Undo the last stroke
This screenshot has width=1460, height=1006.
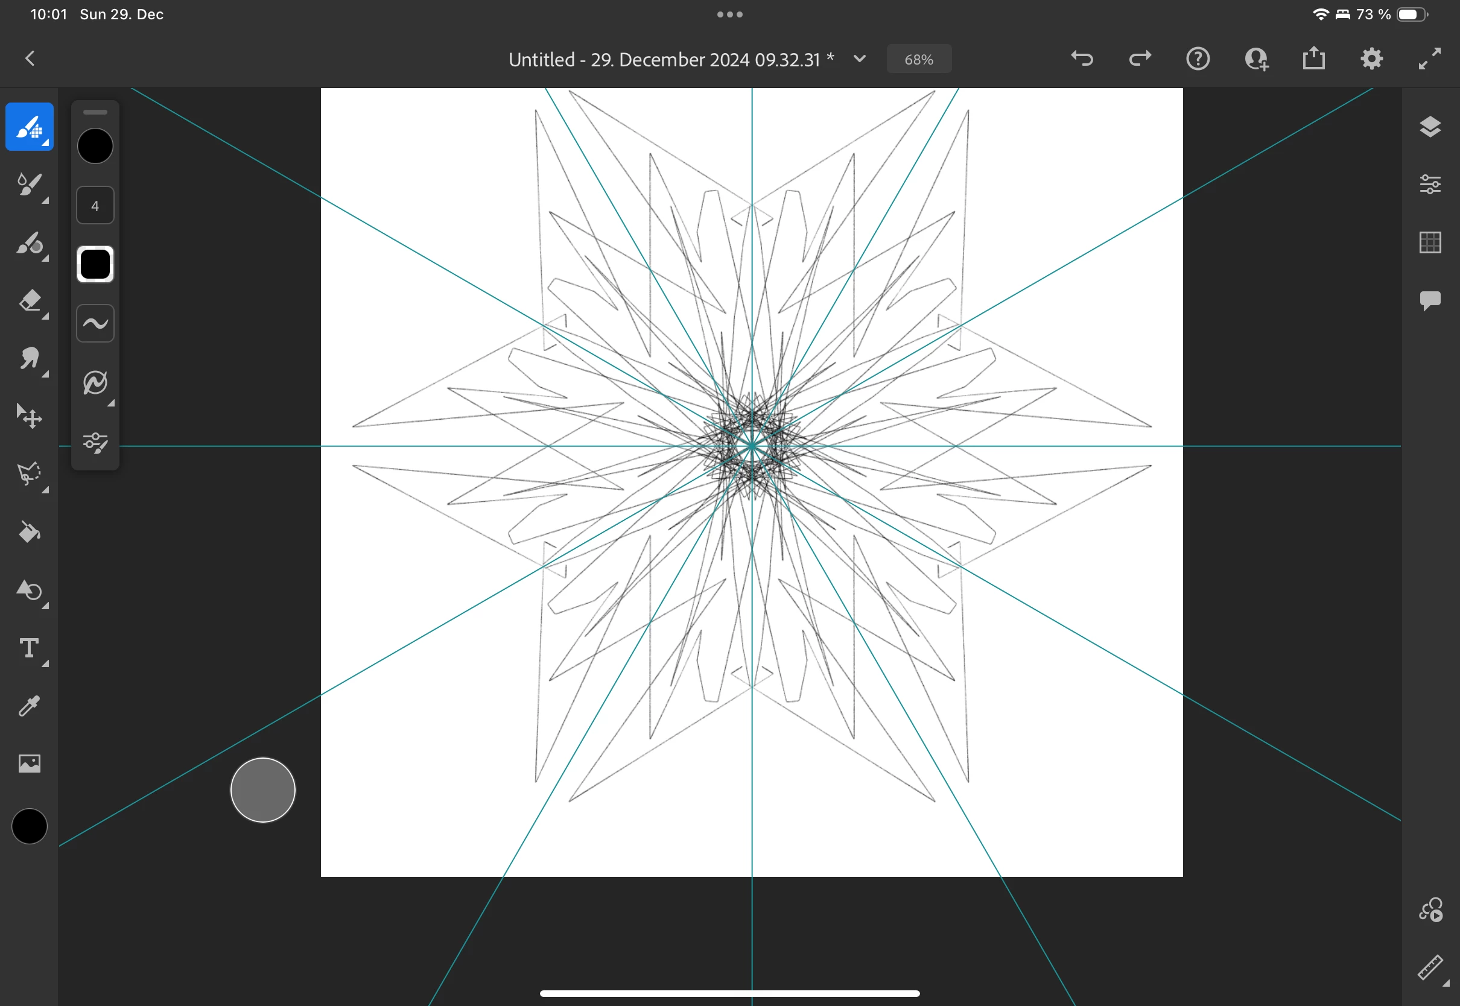pyautogui.click(x=1082, y=59)
